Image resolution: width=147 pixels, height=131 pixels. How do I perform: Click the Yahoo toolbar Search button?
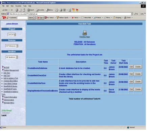click(31, 18)
